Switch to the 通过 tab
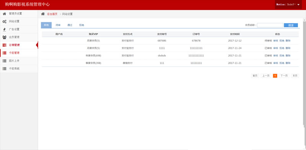The image size is (306, 150). pyautogui.click(x=70, y=25)
